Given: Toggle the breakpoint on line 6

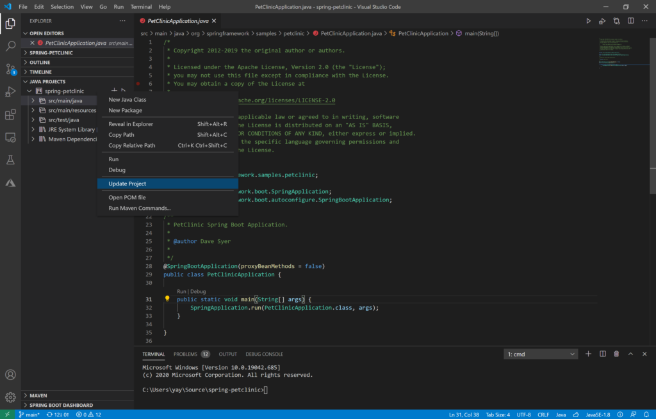Looking at the screenshot, I should 138,83.
